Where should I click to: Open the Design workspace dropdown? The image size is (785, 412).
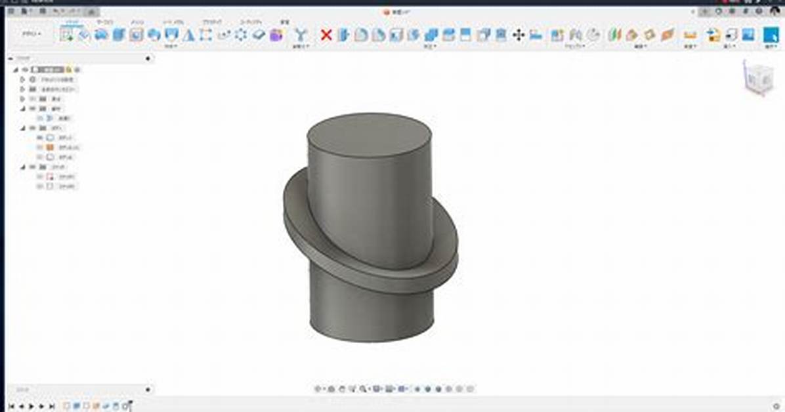(x=32, y=34)
